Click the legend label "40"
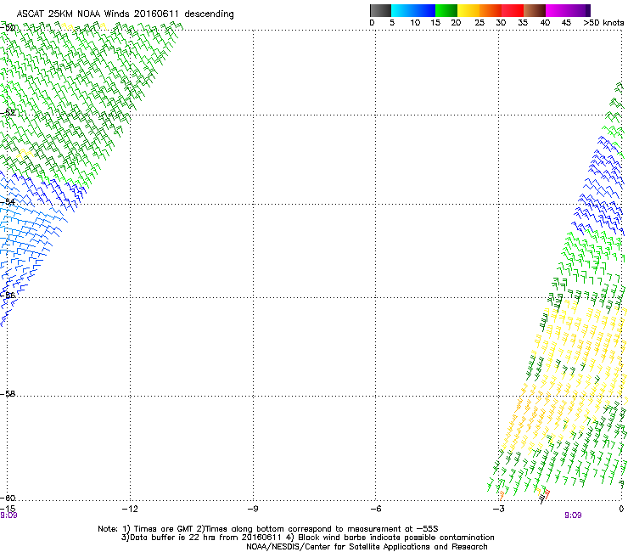Viewport: 628px width, 552px height. pyautogui.click(x=545, y=23)
